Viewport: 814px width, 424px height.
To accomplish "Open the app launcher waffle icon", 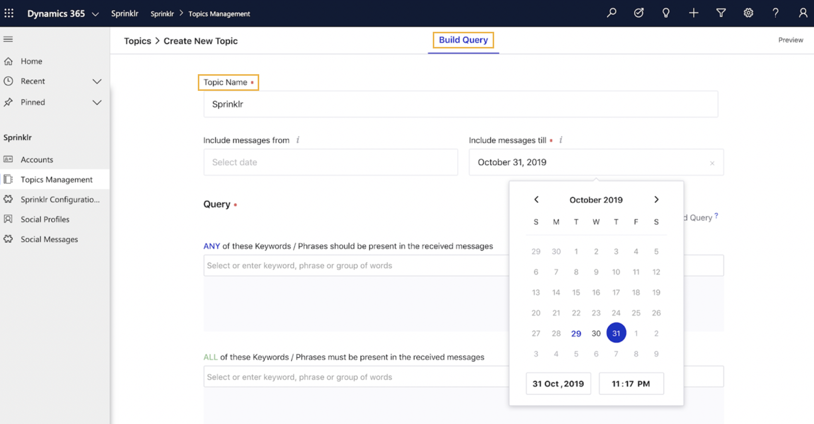I will [x=9, y=13].
